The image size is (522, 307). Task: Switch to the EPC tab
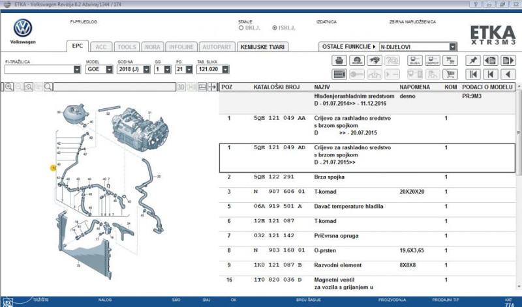77,47
